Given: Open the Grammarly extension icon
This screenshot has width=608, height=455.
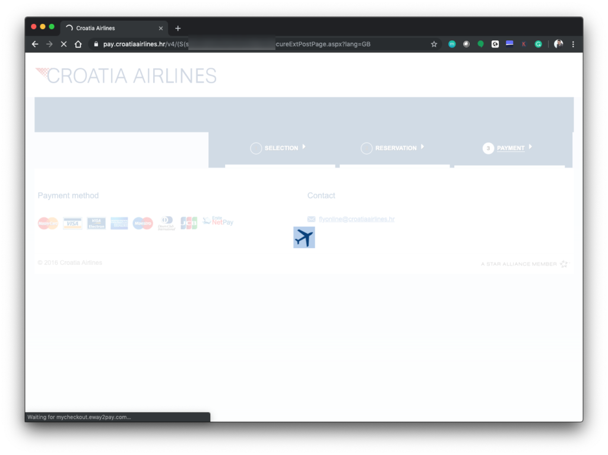Looking at the screenshot, I should (538, 44).
